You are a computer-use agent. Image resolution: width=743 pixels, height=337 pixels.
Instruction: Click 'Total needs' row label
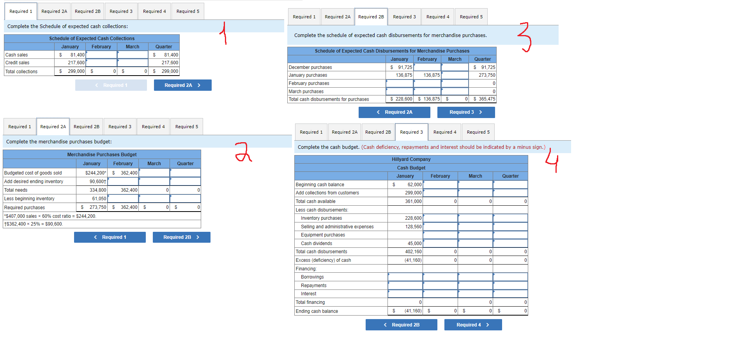click(16, 190)
